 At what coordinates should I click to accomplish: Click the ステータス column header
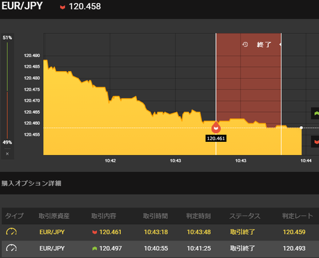[x=245, y=216]
